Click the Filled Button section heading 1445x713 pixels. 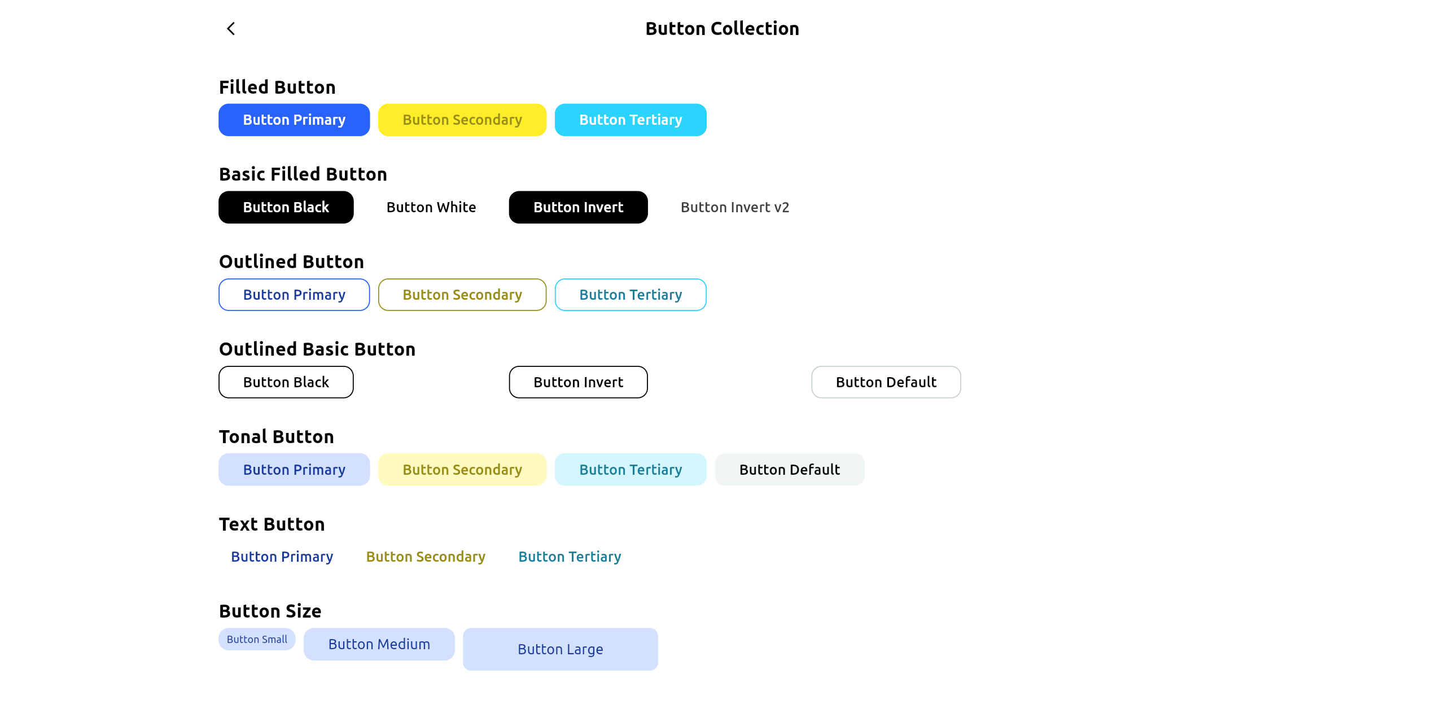click(x=277, y=88)
